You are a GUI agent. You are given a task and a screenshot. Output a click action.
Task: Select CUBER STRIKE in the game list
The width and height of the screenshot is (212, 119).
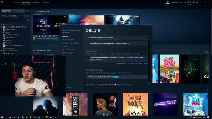coord(10,29)
